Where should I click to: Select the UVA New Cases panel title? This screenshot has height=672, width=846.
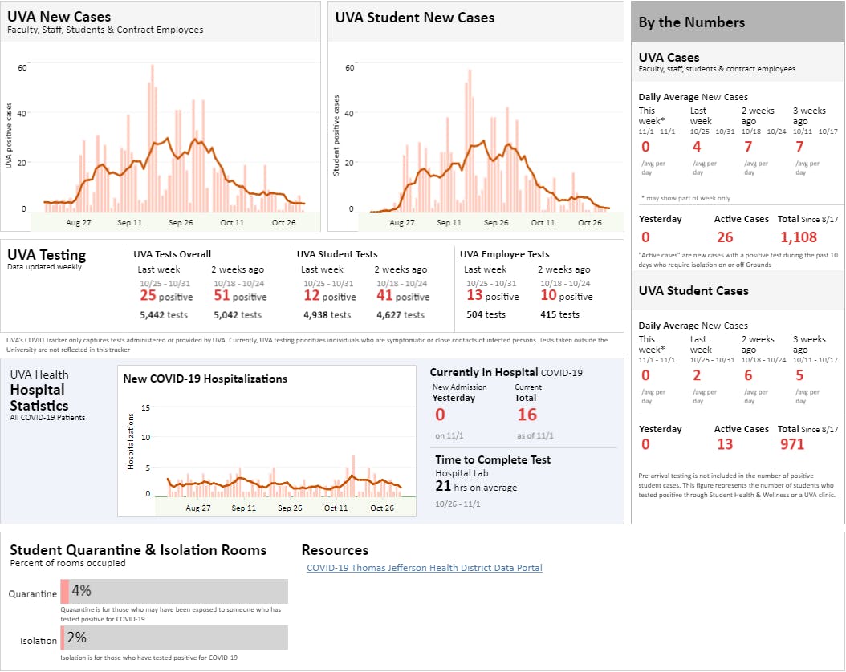(59, 17)
